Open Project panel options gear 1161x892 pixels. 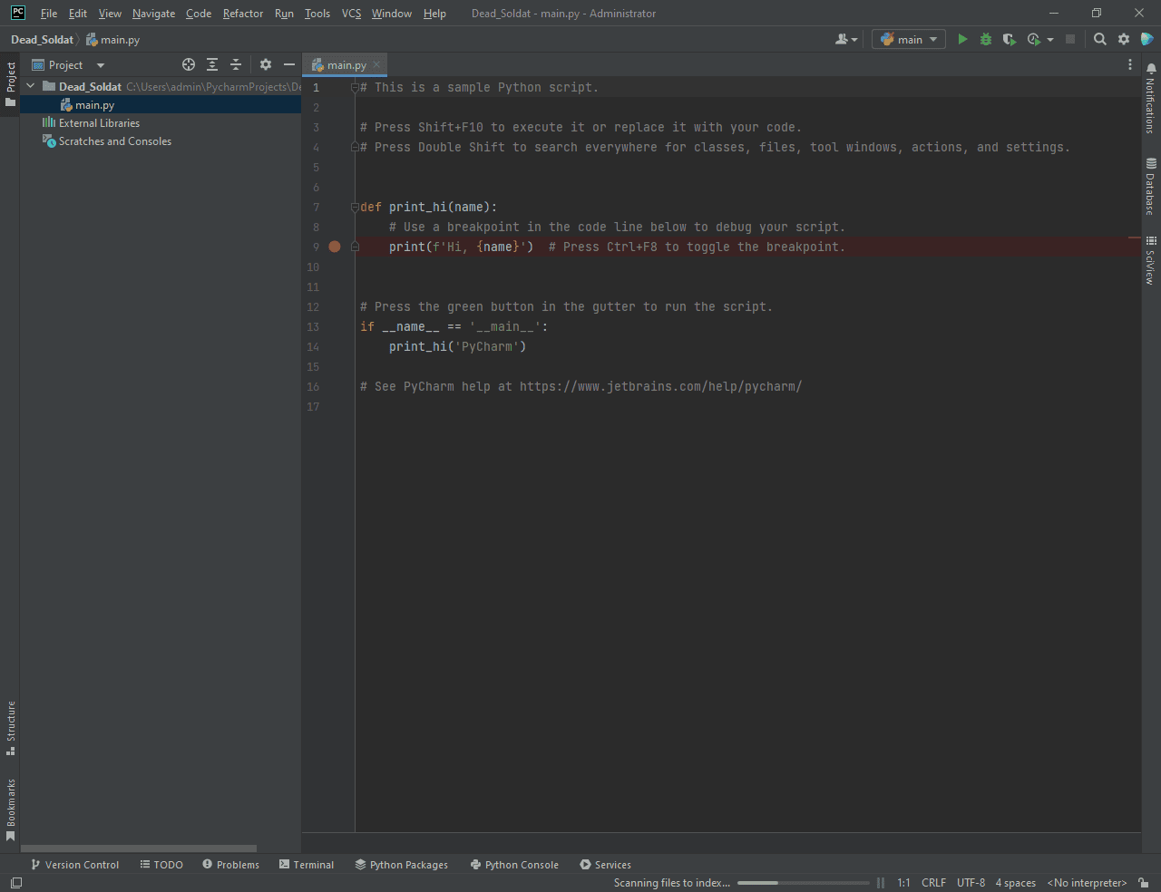[x=266, y=64]
